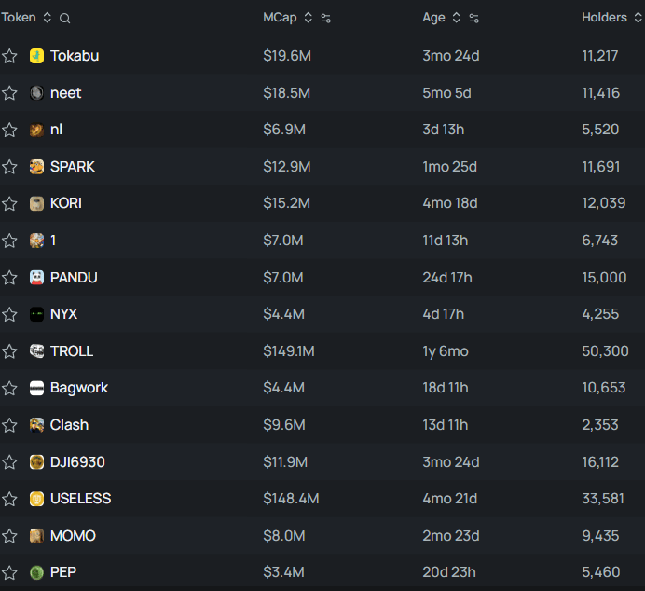Image resolution: width=645 pixels, height=591 pixels.
Task: Add MOMO to favorites star
Action: 9,536
